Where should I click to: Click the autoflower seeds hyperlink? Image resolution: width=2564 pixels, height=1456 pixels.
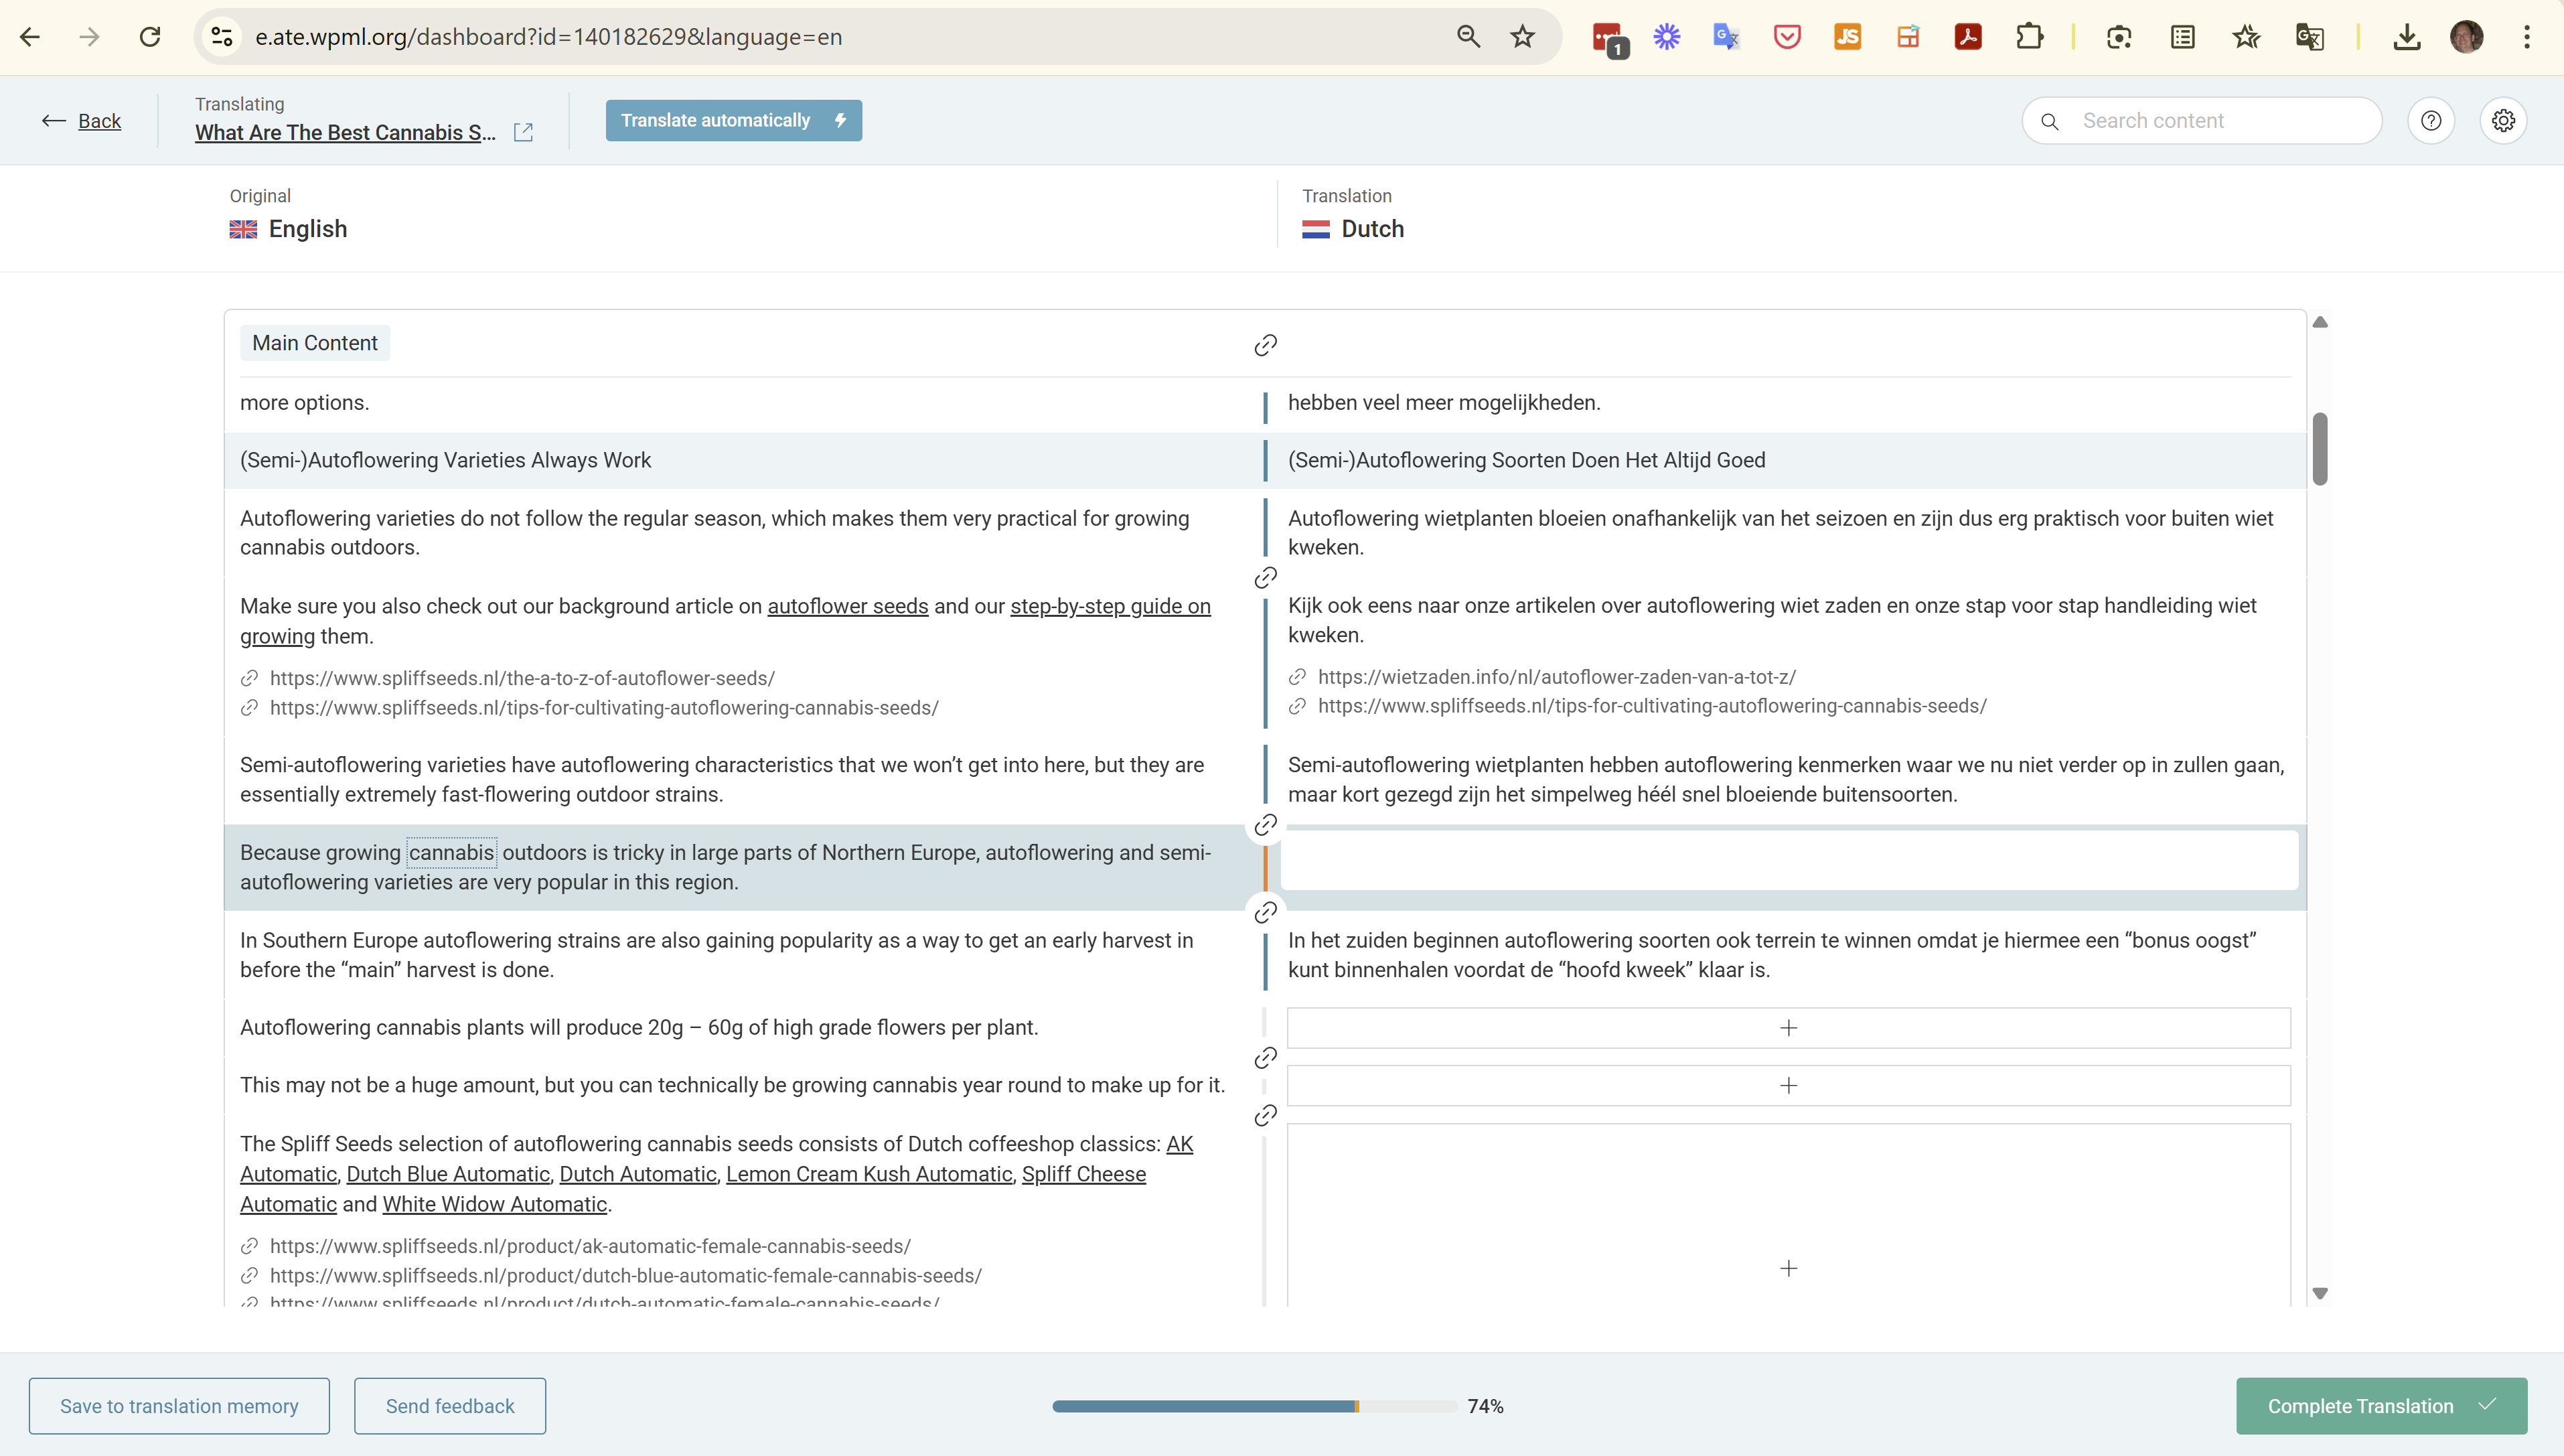pyautogui.click(x=848, y=606)
